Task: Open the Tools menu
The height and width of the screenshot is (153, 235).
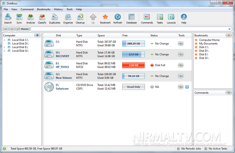Action: 69,9
